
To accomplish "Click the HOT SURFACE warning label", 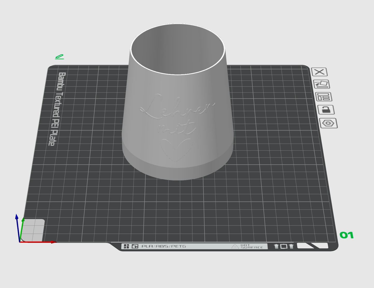I will (247, 246).
